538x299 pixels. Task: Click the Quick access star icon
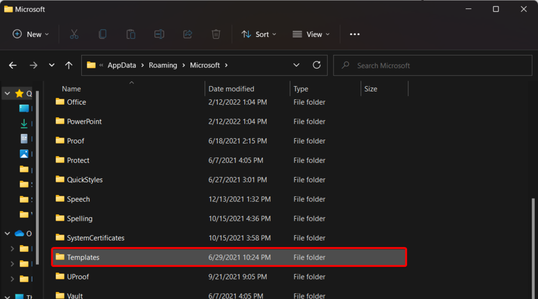tap(19, 93)
